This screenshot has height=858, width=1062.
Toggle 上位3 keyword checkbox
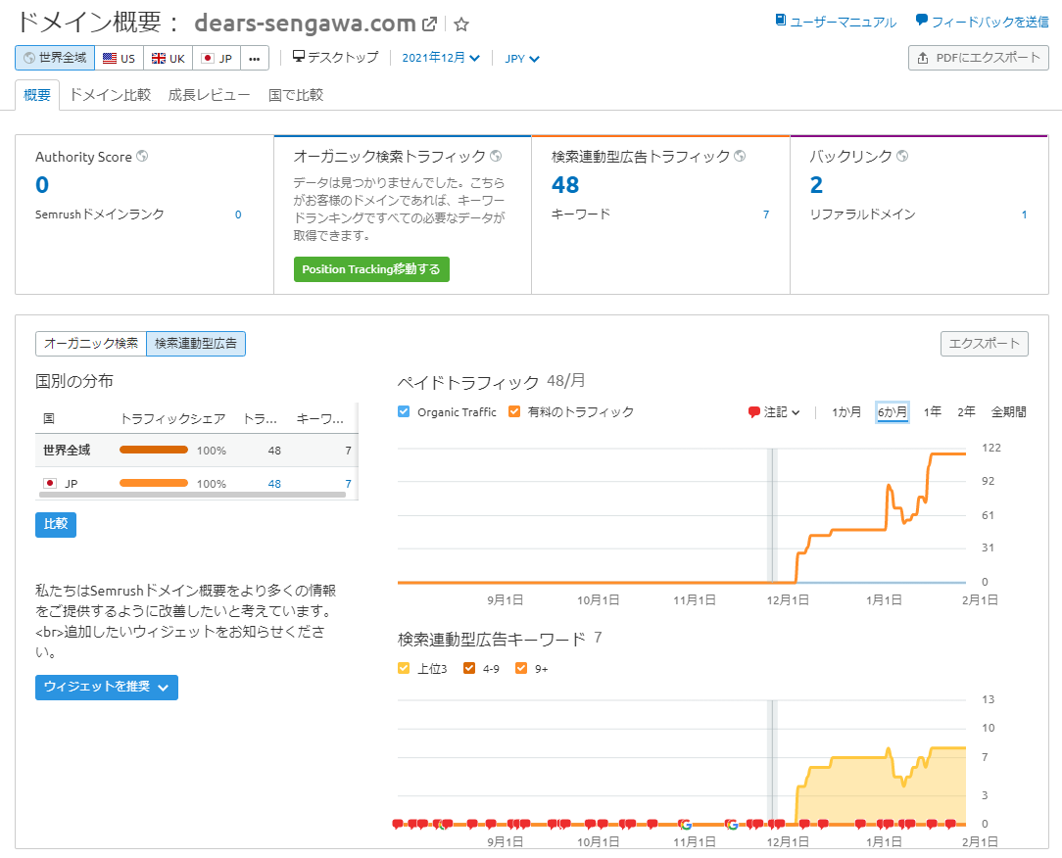(x=405, y=668)
